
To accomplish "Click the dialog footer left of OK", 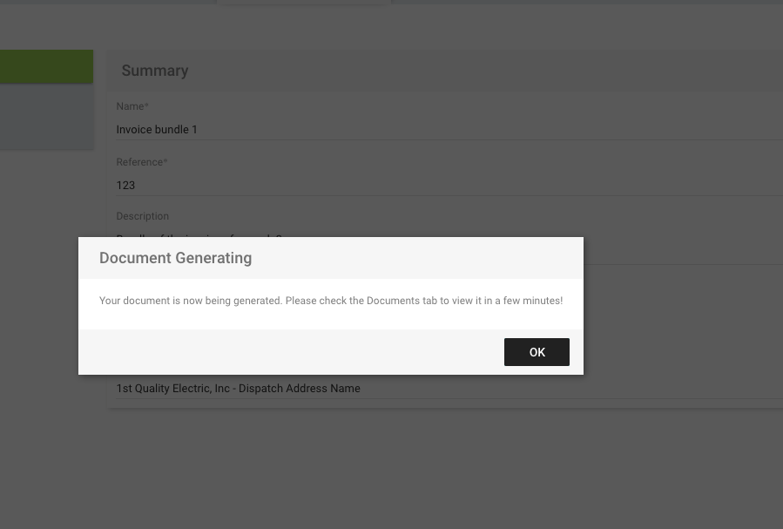I will pos(287,352).
